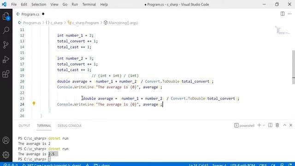Open the Manage gear icon
This screenshot has width=295, height=166.
[x=6, y=155]
